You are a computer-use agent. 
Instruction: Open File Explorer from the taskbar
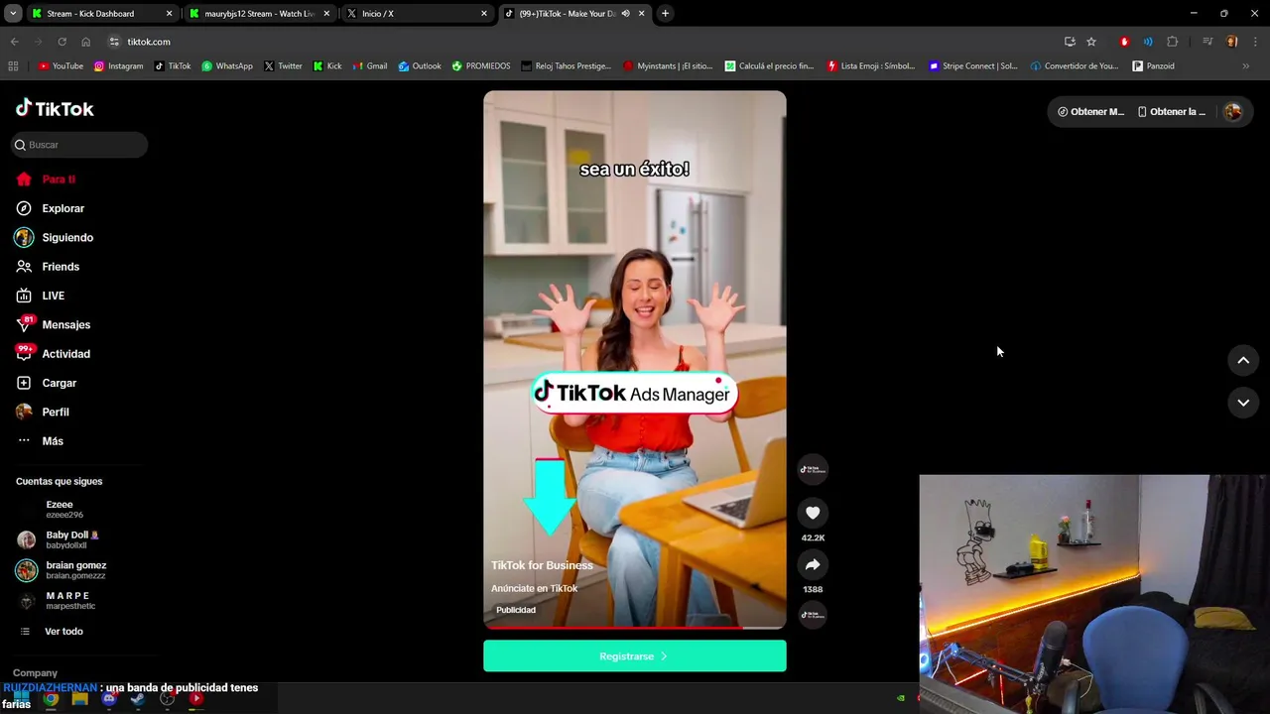[79, 698]
